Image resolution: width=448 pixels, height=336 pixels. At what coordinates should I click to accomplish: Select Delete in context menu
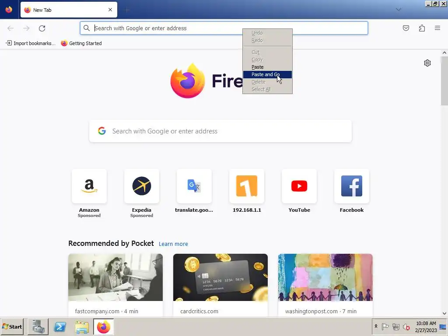pos(267,82)
